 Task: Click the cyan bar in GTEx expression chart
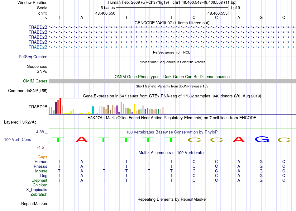coord(93,110)
